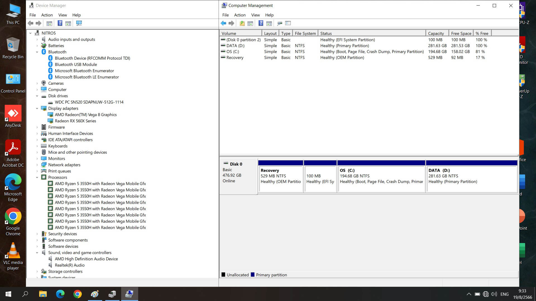Open File Explorer from taskbar
The image size is (536, 301).
coord(43,294)
